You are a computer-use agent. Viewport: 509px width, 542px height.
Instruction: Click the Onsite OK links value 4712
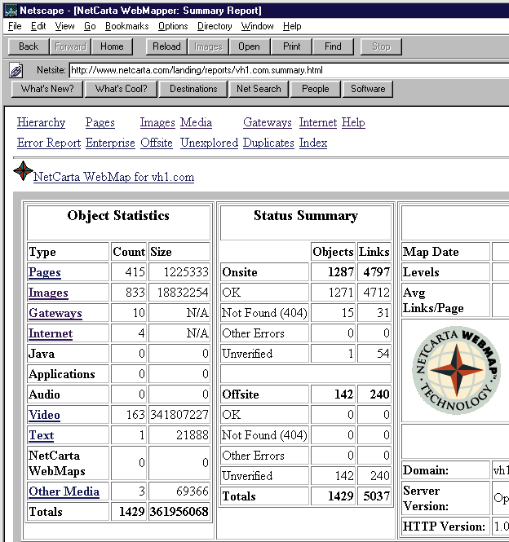pyautogui.click(x=377, y=293)
